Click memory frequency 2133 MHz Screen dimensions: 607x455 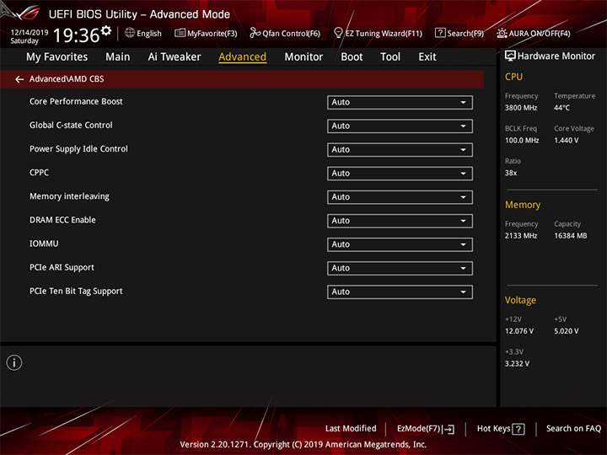pyautogui.click(x=521, y=236)
